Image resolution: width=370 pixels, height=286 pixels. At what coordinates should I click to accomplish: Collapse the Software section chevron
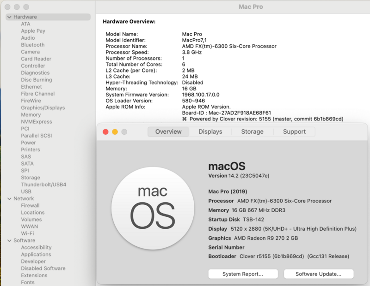(9, 241)
